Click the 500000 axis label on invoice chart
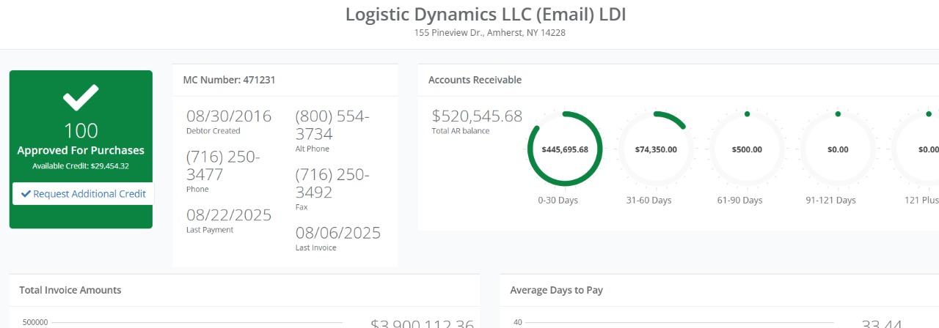939x328 pixels. click(x=35, y=322)
